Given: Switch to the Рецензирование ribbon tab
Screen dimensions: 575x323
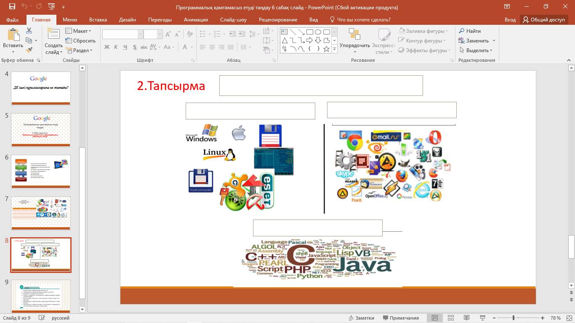Looking at the screenshot, I should (278, 20).
